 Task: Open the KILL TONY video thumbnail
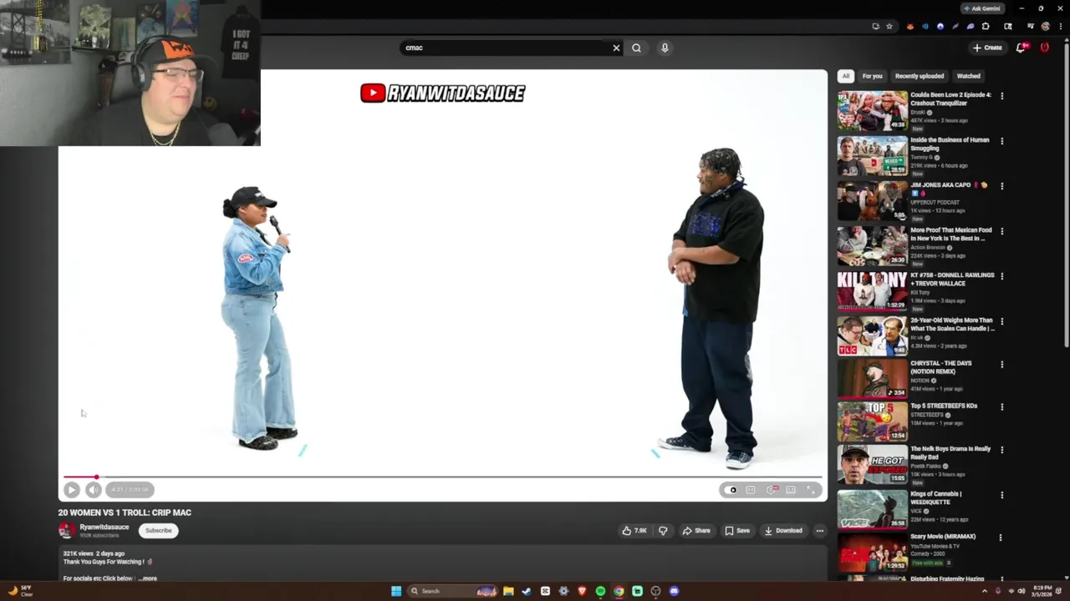(x=872, y=290)
